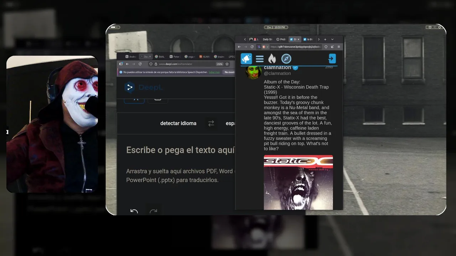This screenshot has width=456, height=256.
Task: Click the 'No mostr' notification button
Action: tap(229, 72)
